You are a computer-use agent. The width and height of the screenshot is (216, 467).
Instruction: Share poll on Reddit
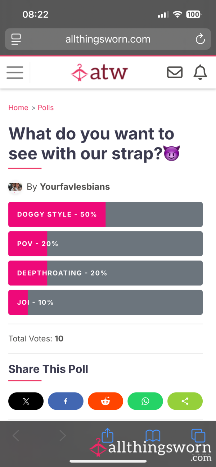(x=105, y=401)
